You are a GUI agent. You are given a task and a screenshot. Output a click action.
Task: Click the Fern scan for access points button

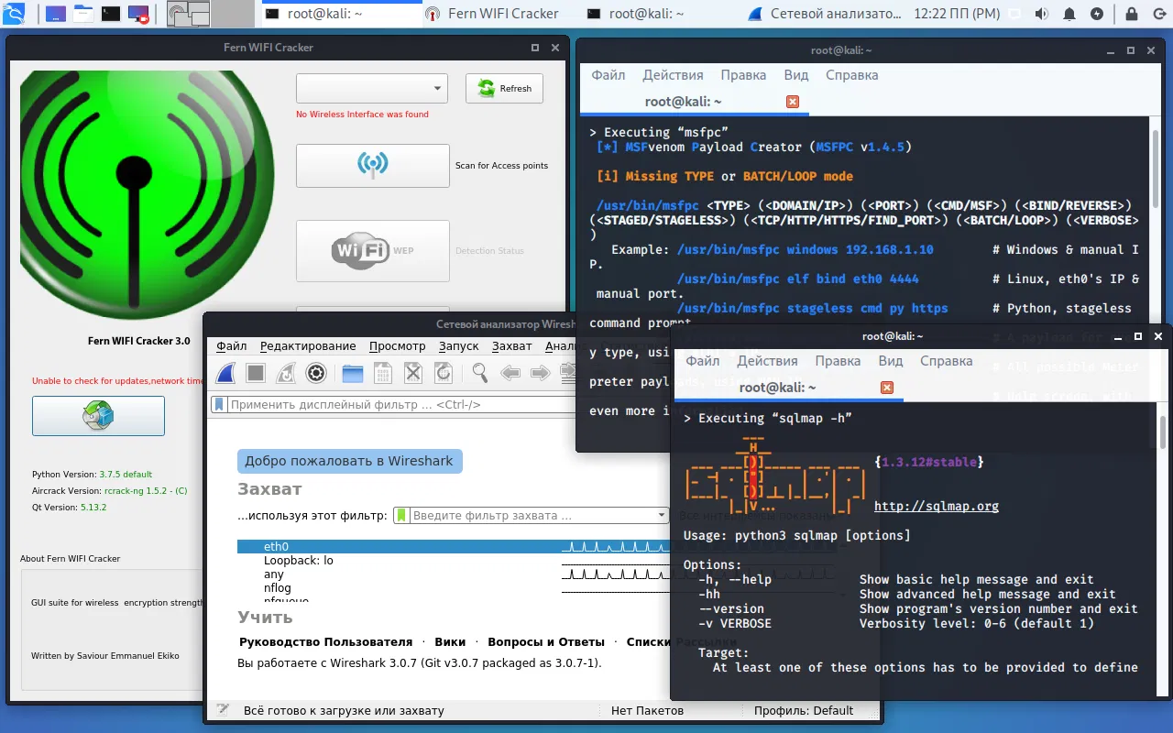[373, 166]
